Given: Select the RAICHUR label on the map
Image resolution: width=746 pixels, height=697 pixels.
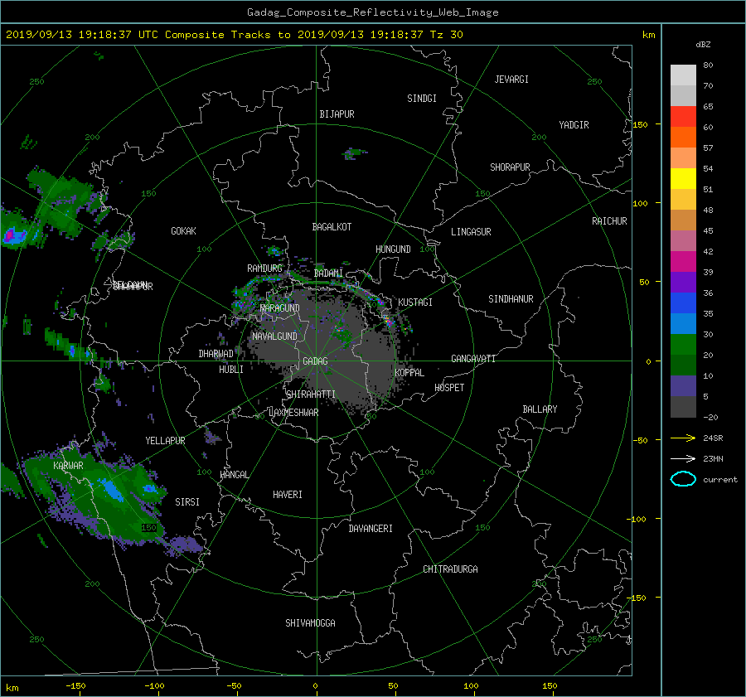Looking at the screenshot, I should [x=609, y=221].
